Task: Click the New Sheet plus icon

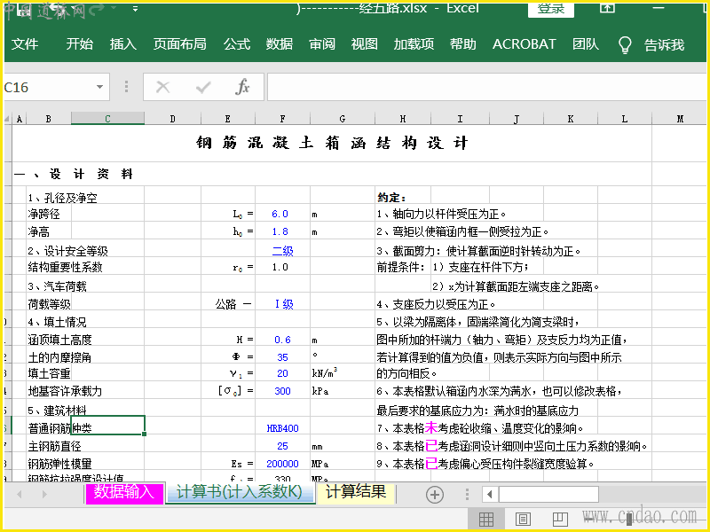Action: pyautogui.click(x=434, y=494)
